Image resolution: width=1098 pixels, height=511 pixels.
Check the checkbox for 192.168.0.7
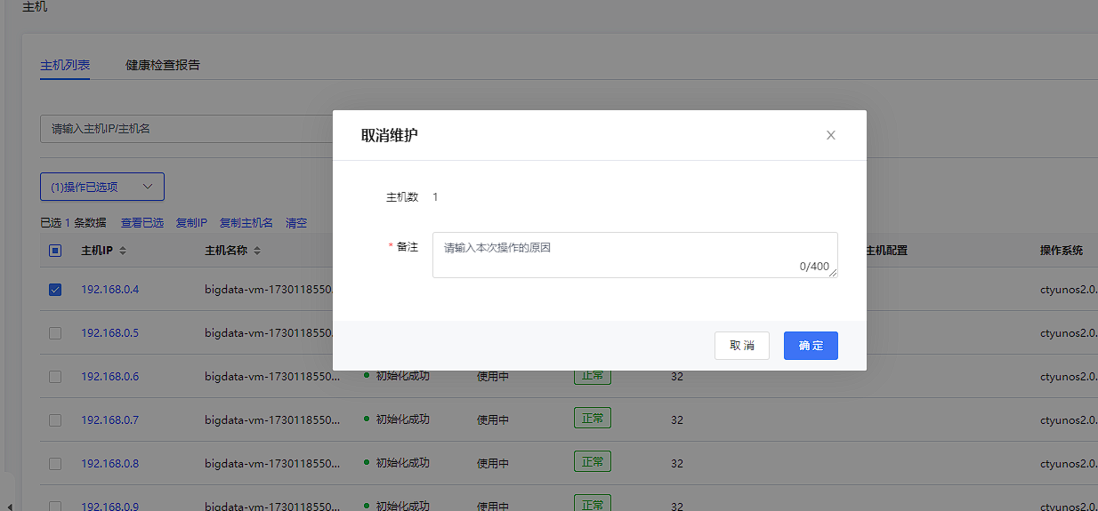tap(55, 419)
